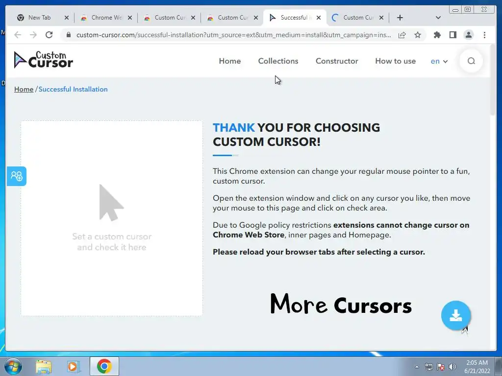Launch Windows Media Player from taskbar
This screenshot has height=376, width=502.
[x=74, y=367]
